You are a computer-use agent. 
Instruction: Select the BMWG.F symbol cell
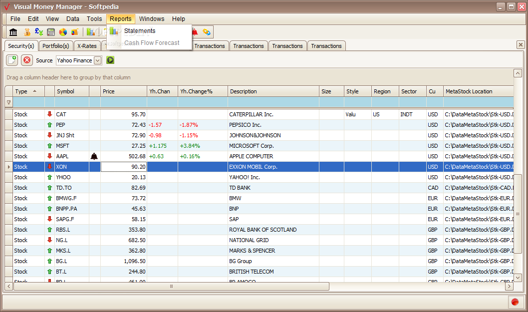point(71,198)
